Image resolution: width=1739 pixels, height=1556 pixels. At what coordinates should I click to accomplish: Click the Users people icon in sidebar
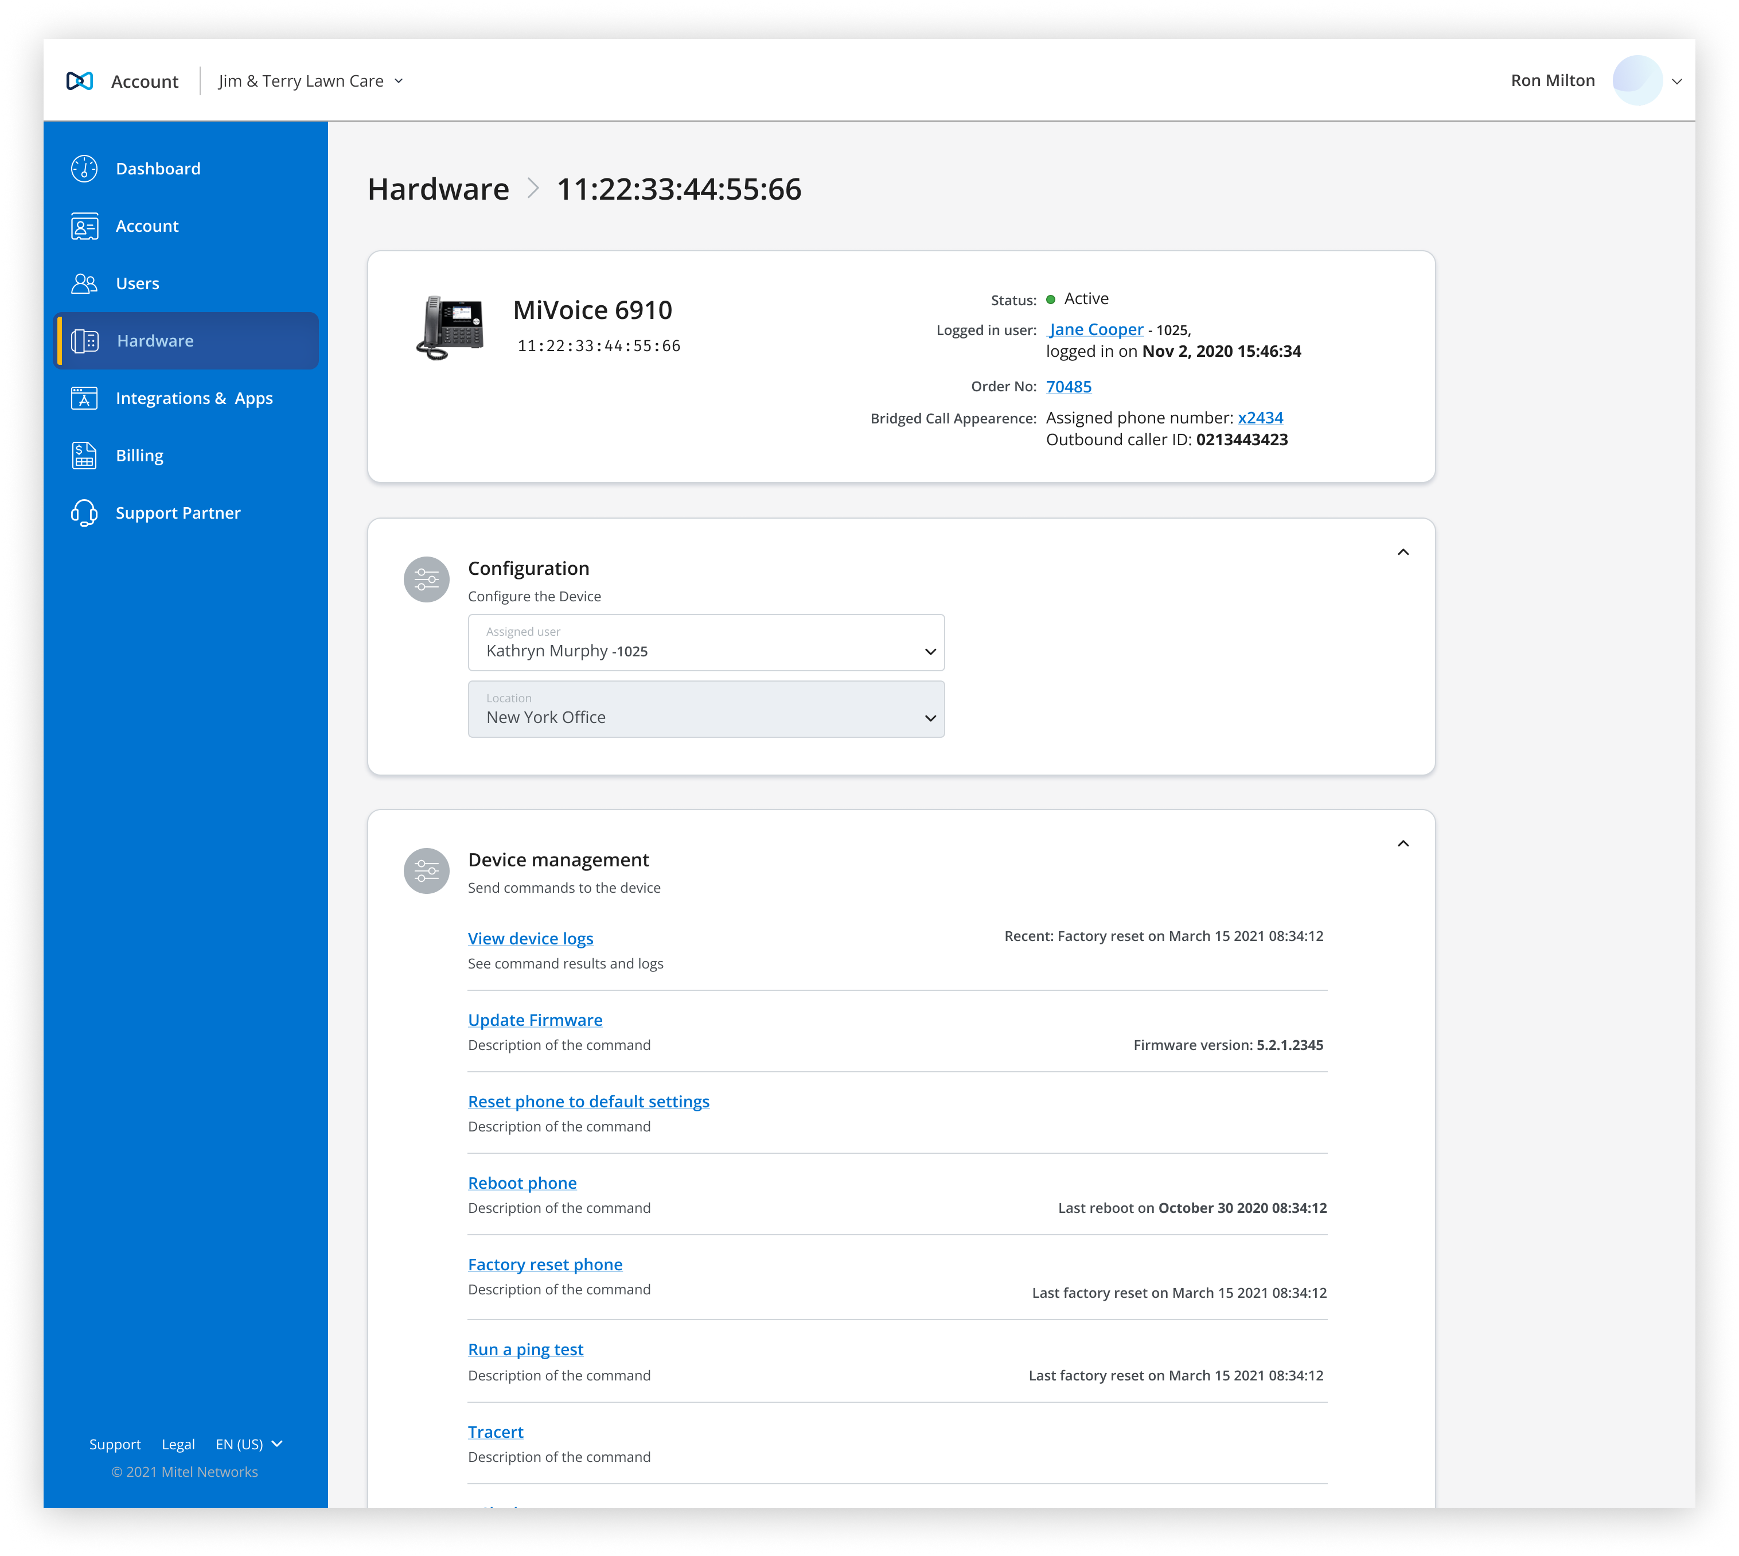(x=84, y=284)
